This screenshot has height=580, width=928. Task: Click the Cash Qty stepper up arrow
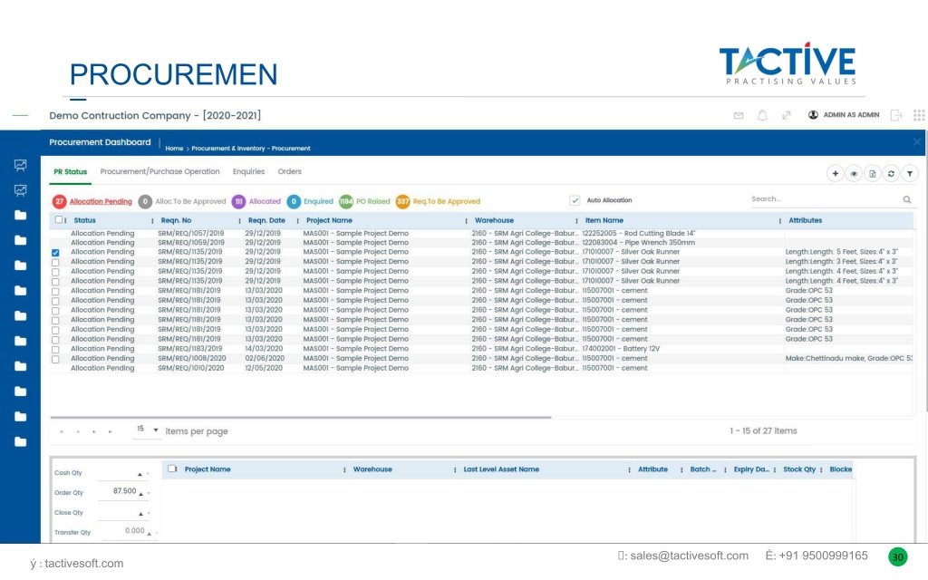[x=140, y=473]
